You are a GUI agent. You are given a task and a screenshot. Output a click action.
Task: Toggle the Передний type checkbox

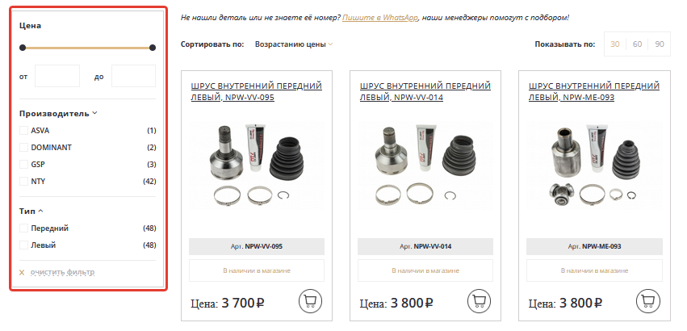pos(23,228)
